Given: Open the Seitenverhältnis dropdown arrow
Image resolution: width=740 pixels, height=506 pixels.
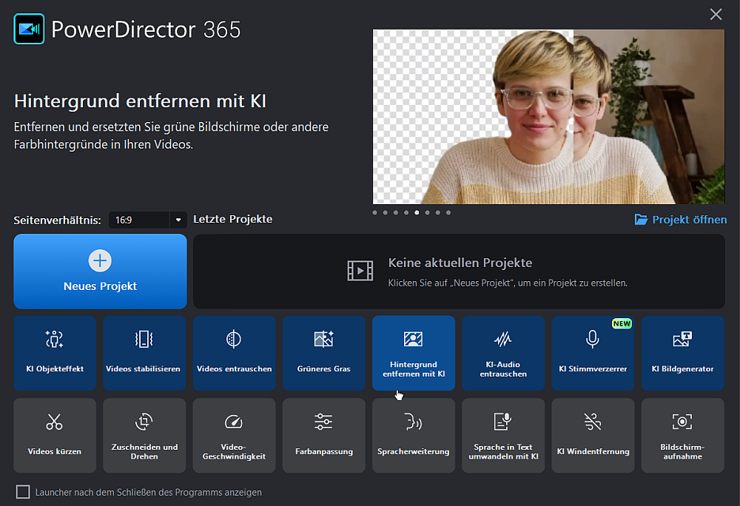Looking at the screenshot, I should [178, 219].
